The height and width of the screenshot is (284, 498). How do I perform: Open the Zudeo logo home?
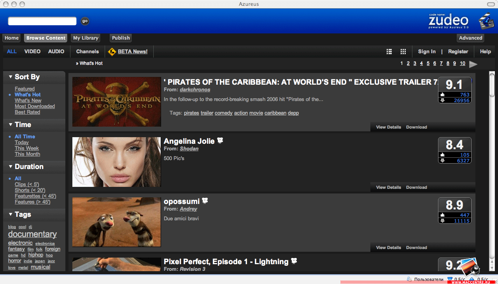click(448, 21)
